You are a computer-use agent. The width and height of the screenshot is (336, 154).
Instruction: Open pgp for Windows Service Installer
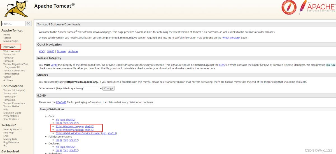pos(104,133)
